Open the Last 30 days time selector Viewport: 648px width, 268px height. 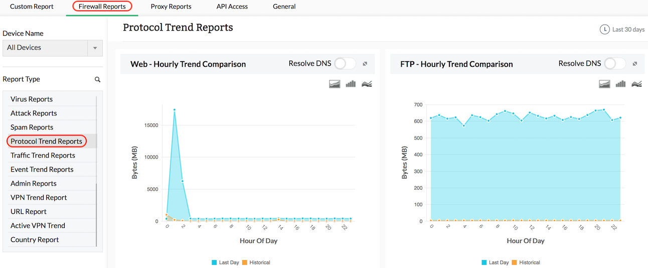coord(622,30)
